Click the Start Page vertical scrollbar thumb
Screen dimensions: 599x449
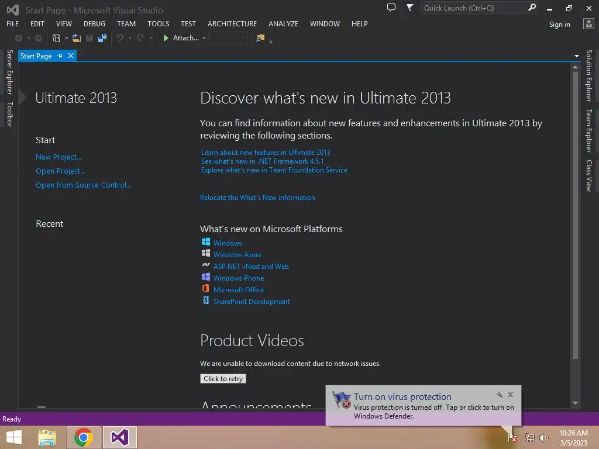(x=576, y=215)
